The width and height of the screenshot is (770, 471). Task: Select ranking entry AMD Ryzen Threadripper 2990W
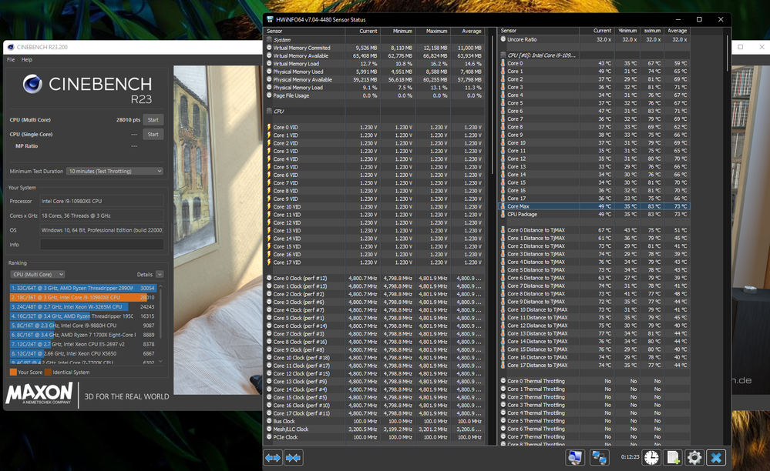point(83,288)
